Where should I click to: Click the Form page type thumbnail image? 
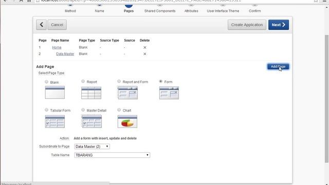[x=169, y=92]
